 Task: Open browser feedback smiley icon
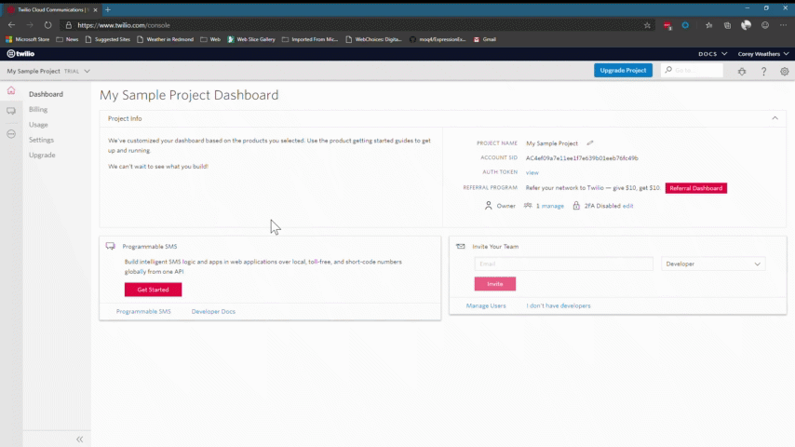pos(765,25)
